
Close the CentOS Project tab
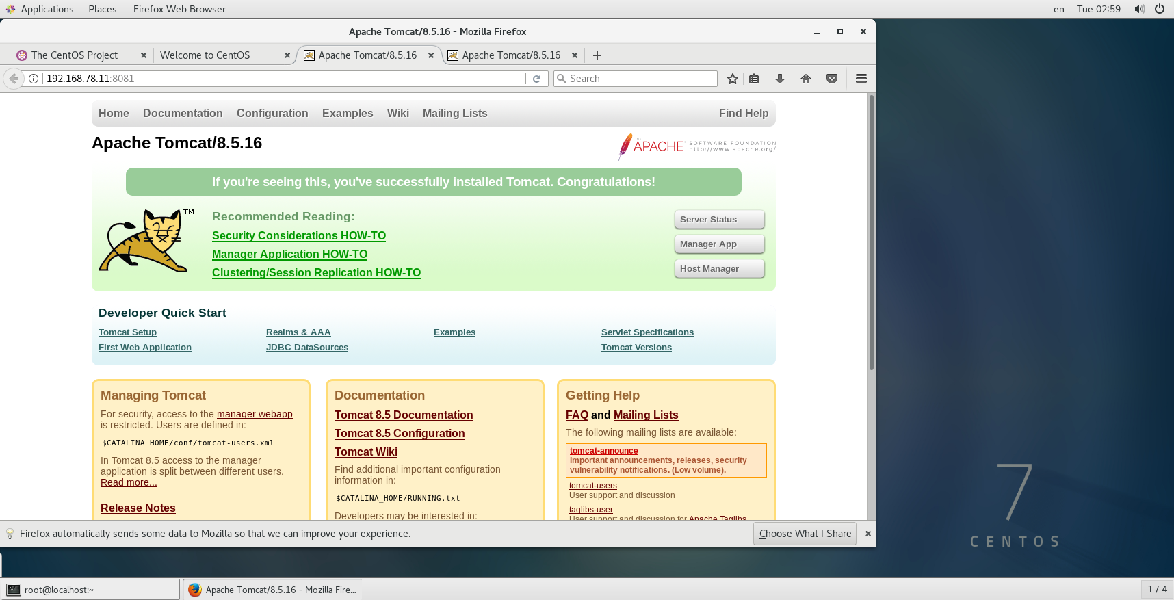143,55
